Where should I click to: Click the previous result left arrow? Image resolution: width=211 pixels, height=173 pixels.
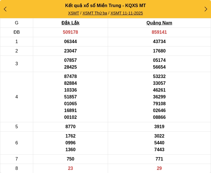point(5,9)
